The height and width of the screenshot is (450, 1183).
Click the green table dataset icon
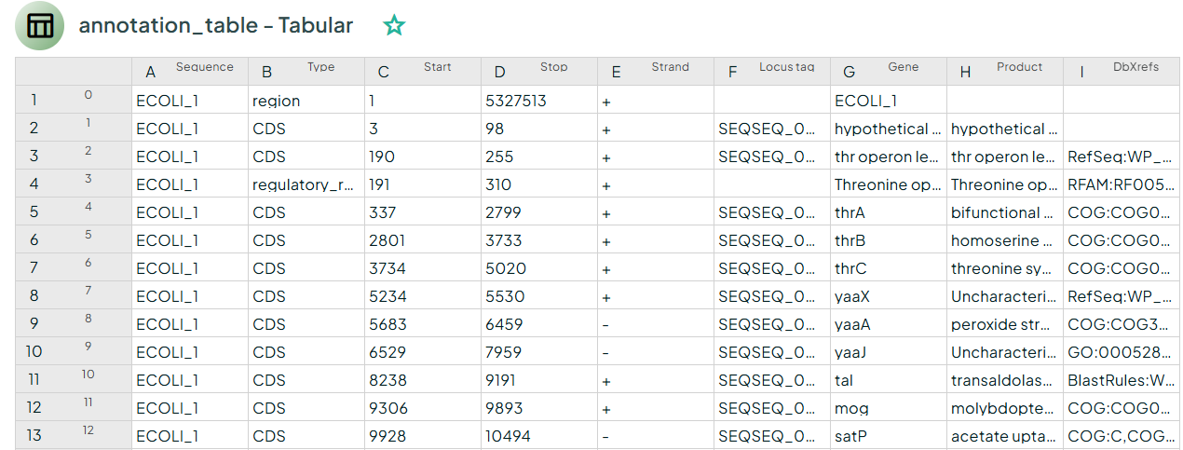pos(40,26)
